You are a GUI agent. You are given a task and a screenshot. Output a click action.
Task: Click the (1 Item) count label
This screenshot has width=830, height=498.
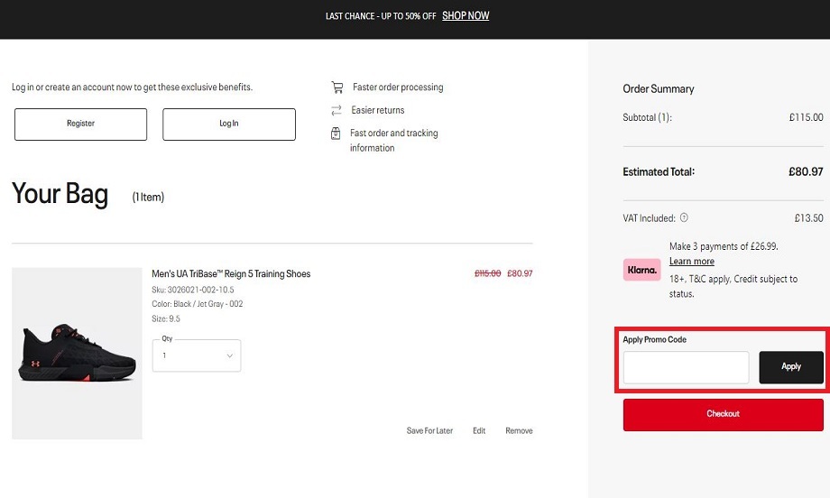[x=148, y=198]
